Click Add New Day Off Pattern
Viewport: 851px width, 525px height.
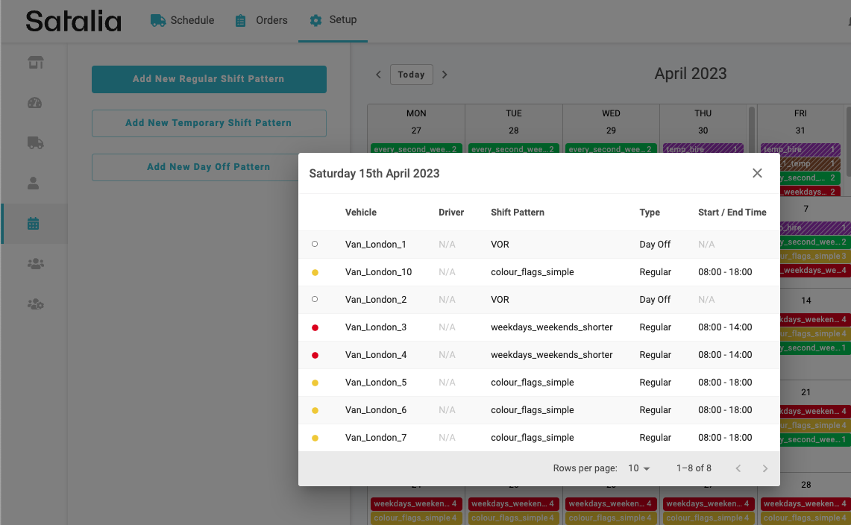click(x=209, y=167)
